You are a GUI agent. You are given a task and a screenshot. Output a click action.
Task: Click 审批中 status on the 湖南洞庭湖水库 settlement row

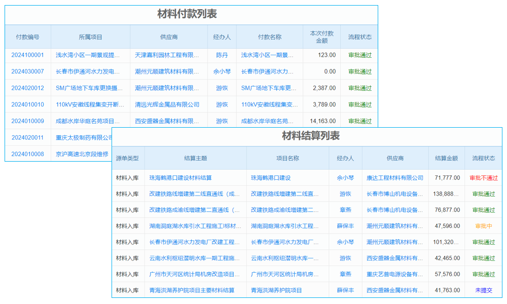click(x=482, y=225)
